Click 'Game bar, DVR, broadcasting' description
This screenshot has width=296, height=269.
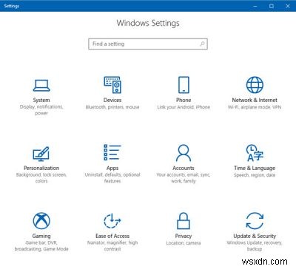click(x=41, y=246)
